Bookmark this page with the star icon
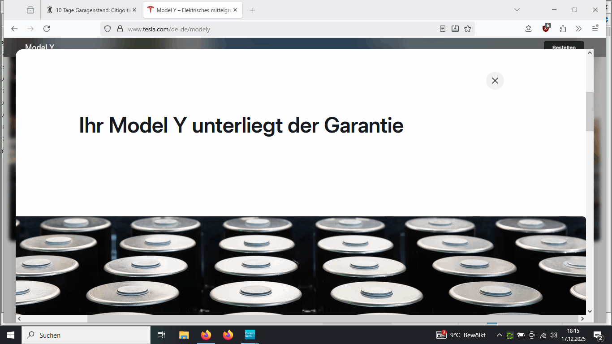Screen dimensions: 612x344 click(468, 29)
